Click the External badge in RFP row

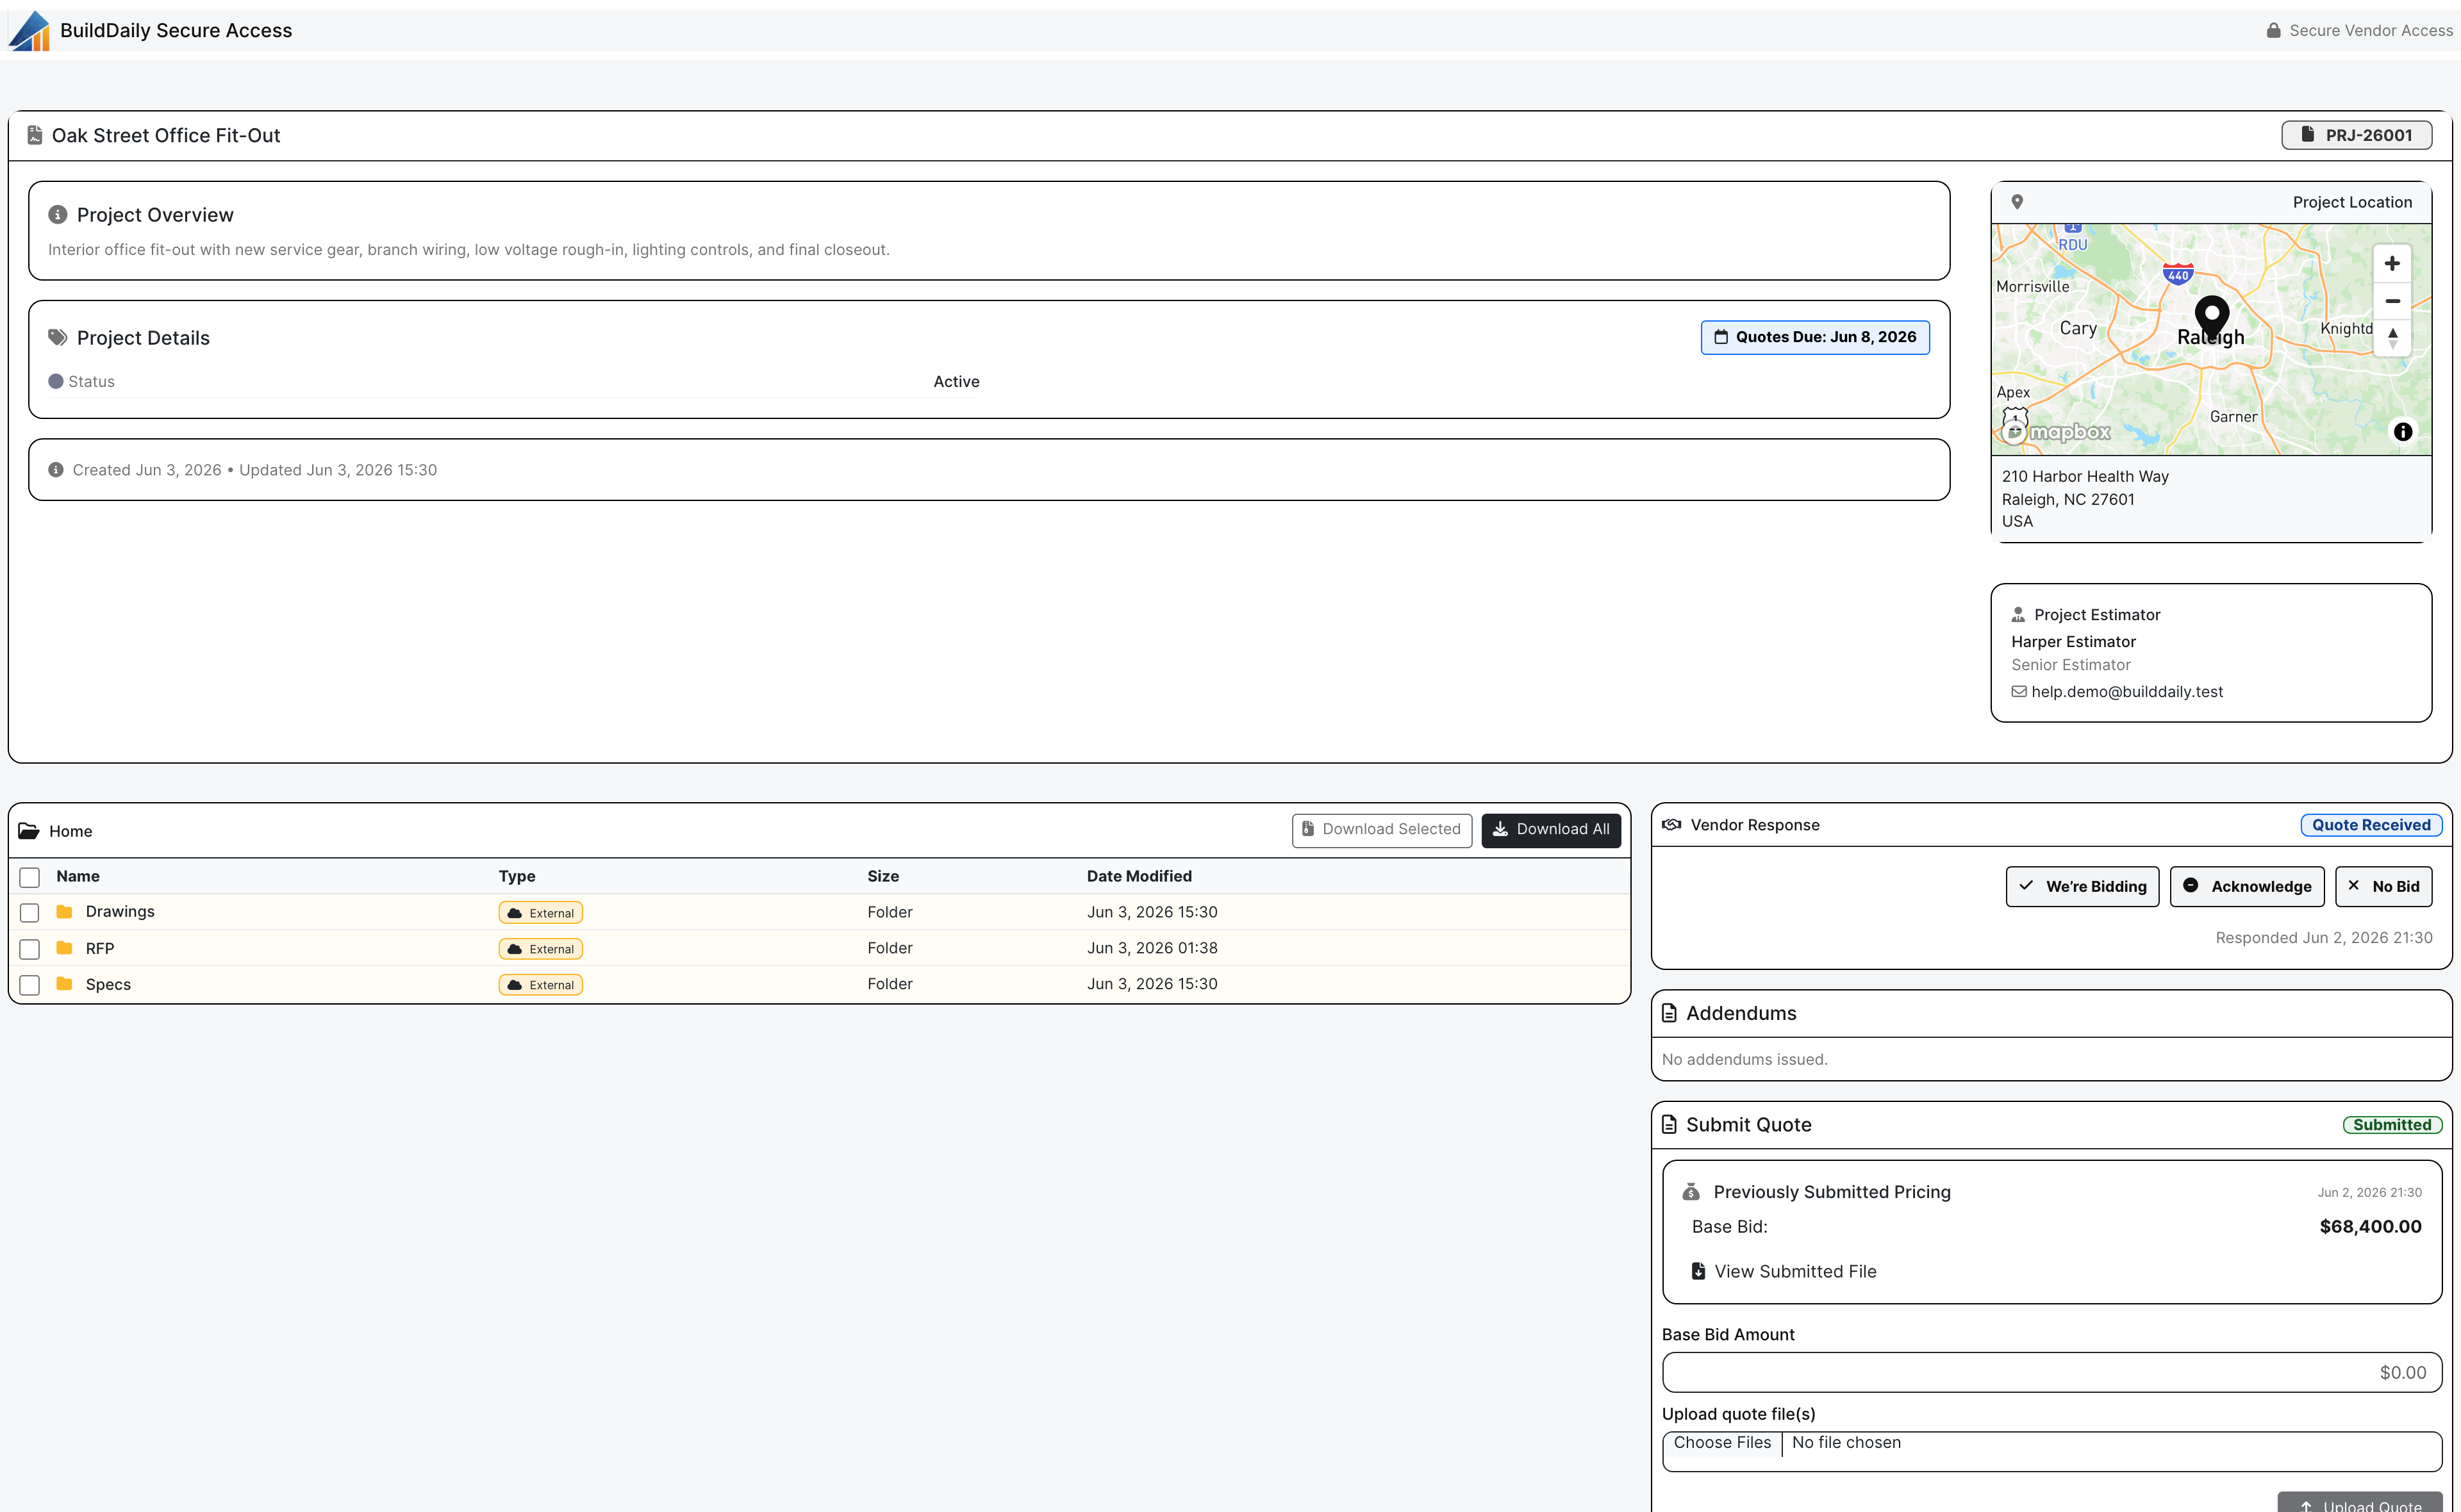[x=541, y=949]
